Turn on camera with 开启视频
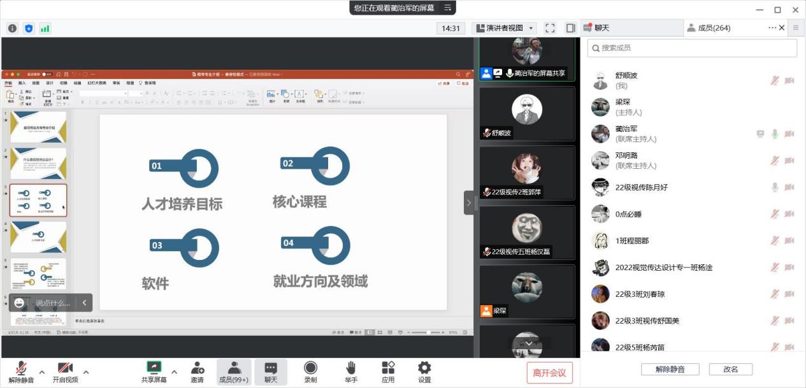 click(65, 372)
